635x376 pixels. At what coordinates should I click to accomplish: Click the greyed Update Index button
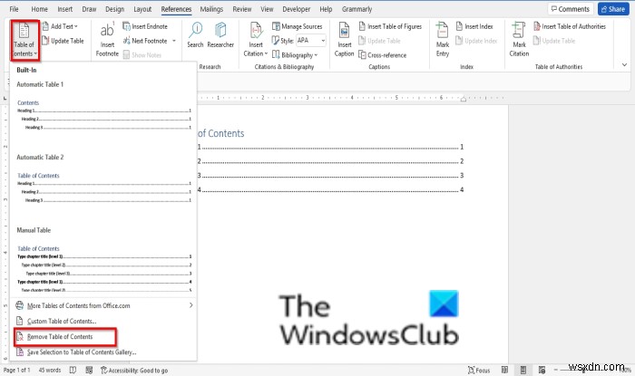[476, 41]
